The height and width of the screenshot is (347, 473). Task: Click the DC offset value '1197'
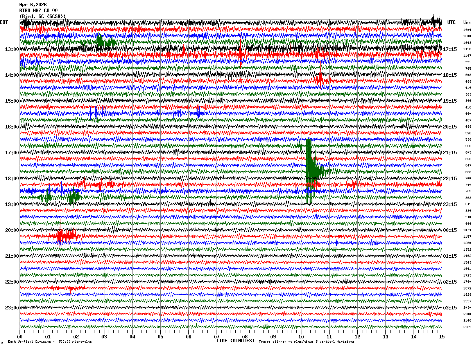coord(467,56)
